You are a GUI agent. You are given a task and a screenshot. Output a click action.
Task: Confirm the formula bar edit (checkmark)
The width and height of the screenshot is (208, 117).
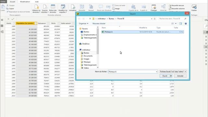(x=13, y=19)
